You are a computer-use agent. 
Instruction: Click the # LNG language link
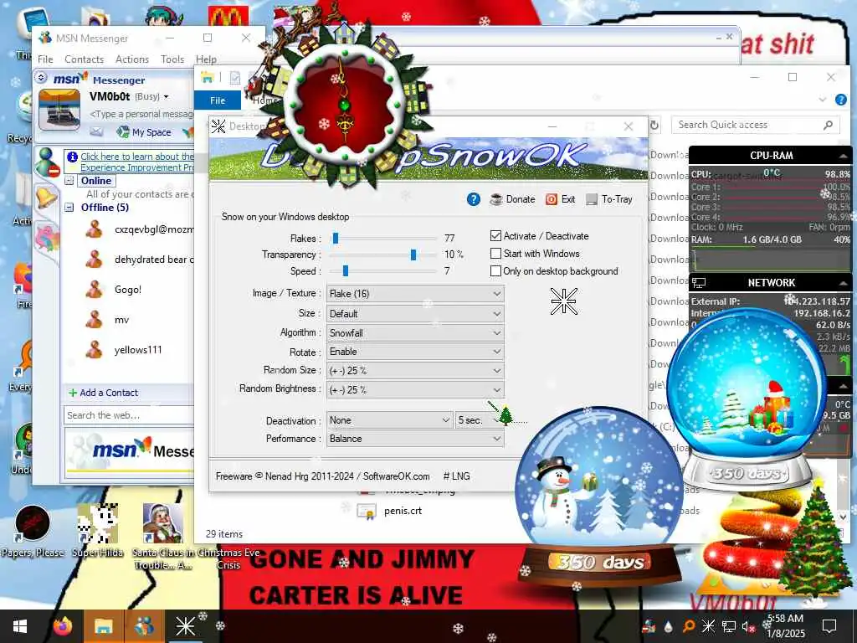point(456,476)
